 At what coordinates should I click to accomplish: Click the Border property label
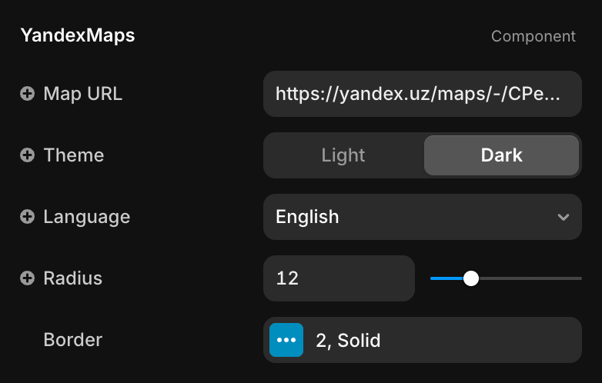pyautogui.click(x=73, y=340)
